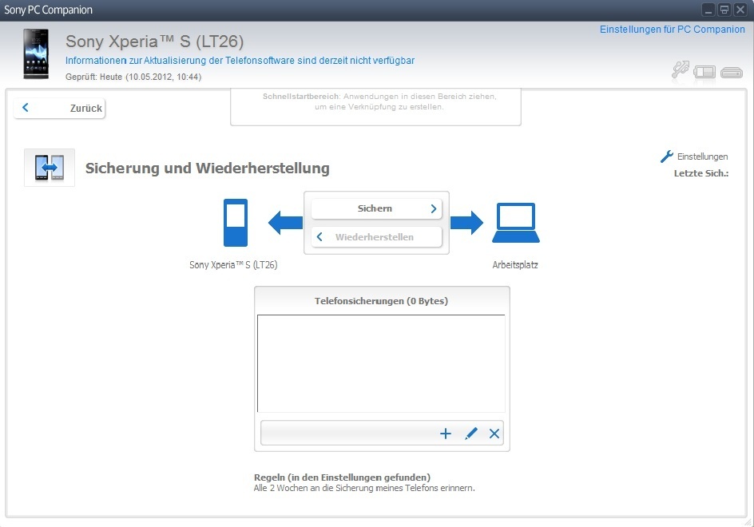Click the memory card storage icon
This screenshot has width=754, height=527.
click(x=732, y=73)
